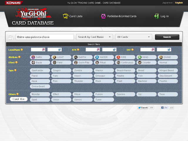Viewport: 188px width, 141px height.
Task: Open ATK maximum value selector
Action: point(109,50)
